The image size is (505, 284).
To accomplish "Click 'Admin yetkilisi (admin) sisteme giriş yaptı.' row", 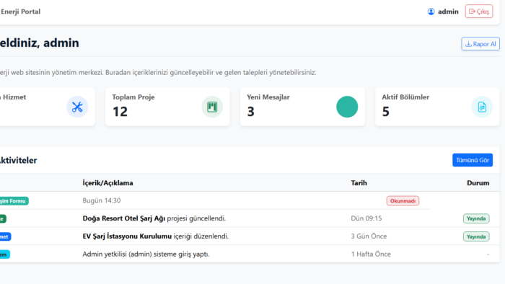I will click(146, 254).
